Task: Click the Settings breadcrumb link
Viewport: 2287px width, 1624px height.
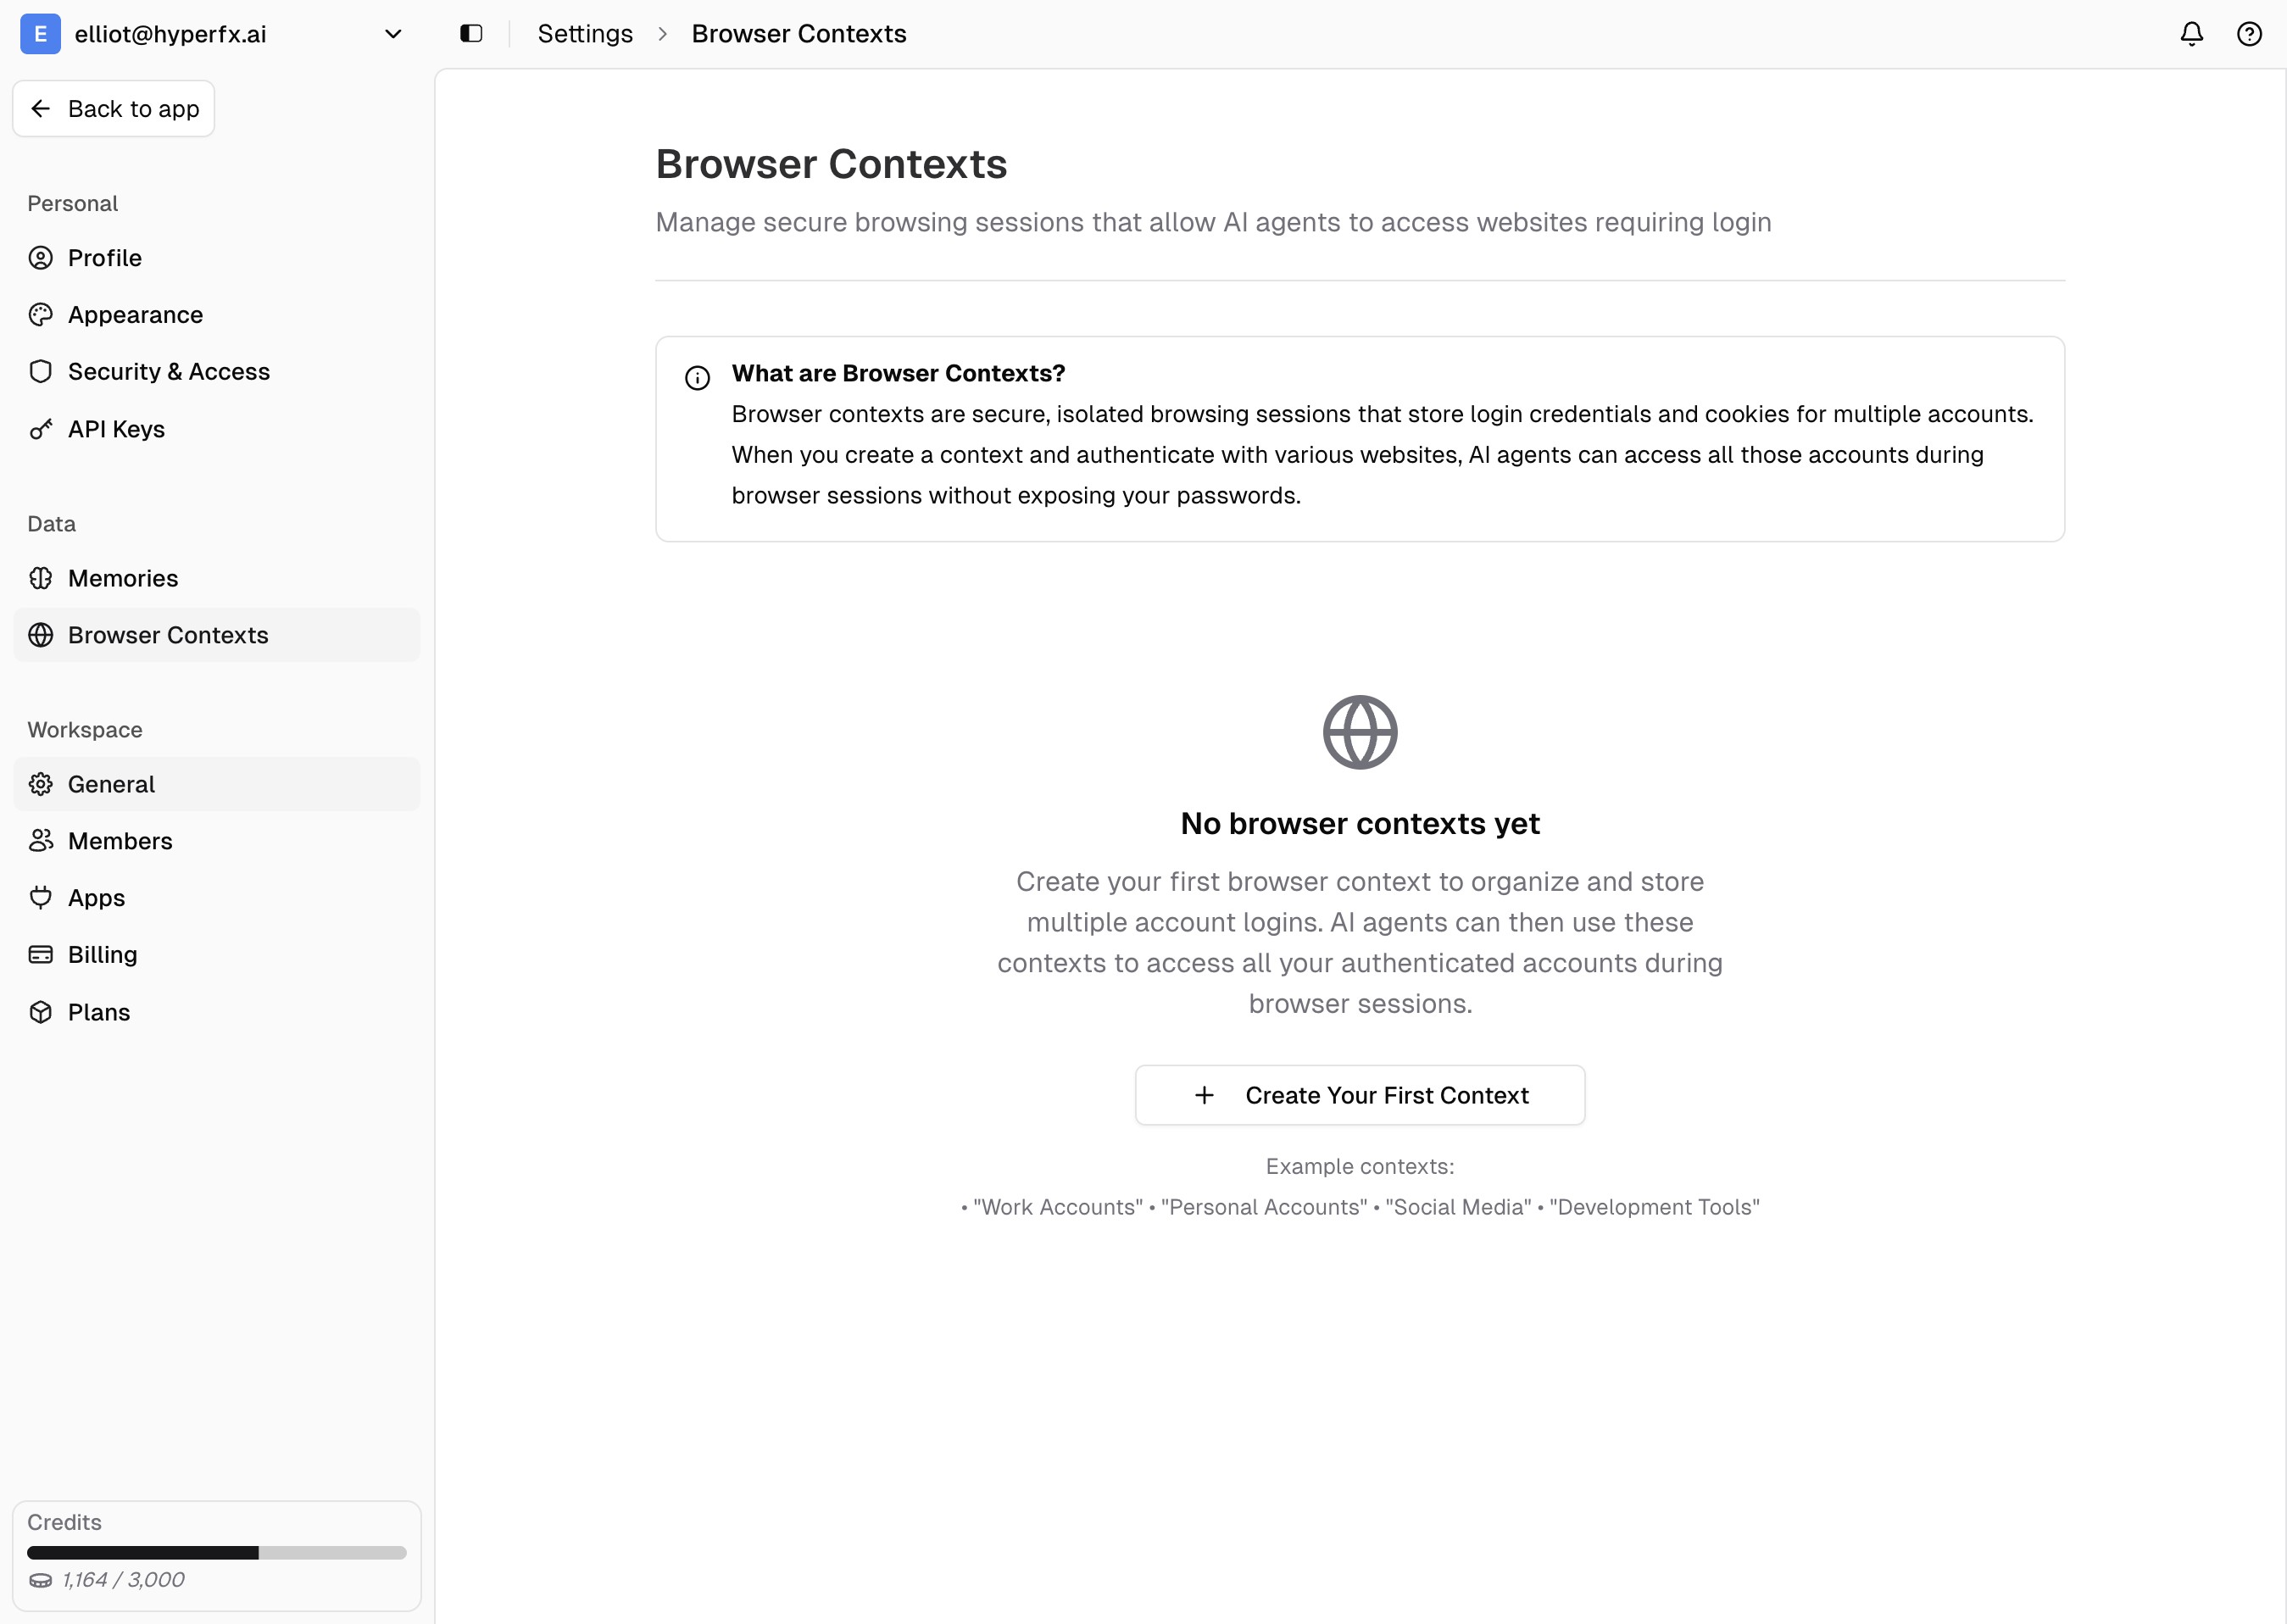Action: click(x=585, y=34)
